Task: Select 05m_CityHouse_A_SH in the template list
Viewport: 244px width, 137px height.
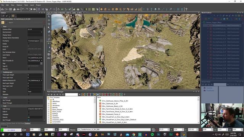Action: click(110, 104)
